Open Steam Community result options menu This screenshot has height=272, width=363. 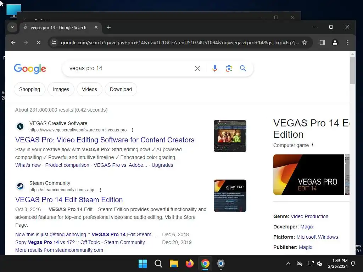(100, 190)
